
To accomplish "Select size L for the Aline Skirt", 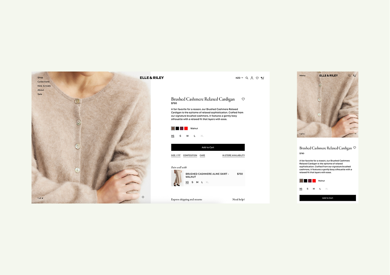I will click(202, 182).
